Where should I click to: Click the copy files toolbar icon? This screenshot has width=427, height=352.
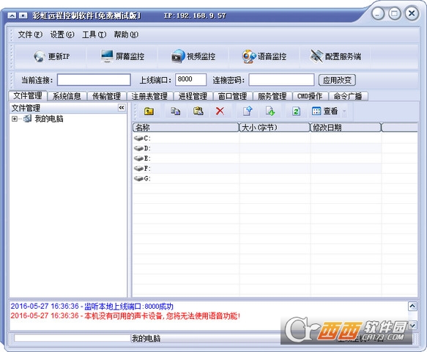[175, 111]
